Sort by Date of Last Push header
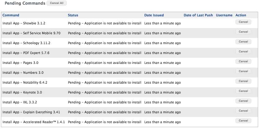Viewport: 260px width, 129px height. click(x=198, y=15)
